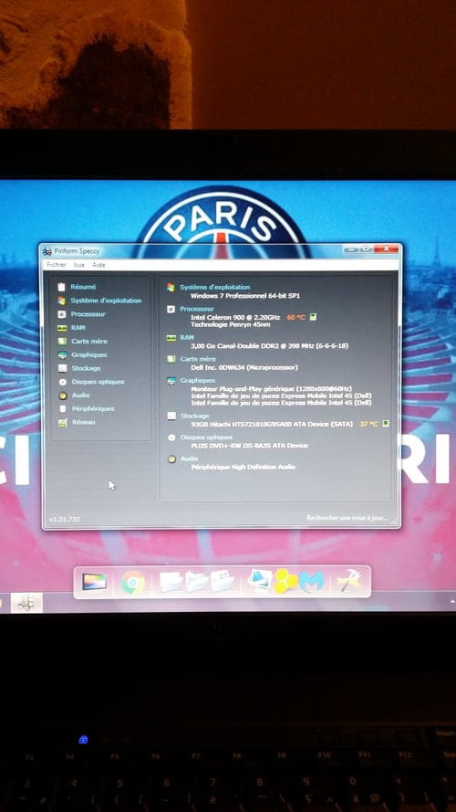Select the 93GB Hitachi drive line
This screenshot has height=812, width=456.
[x=272, y=424]
